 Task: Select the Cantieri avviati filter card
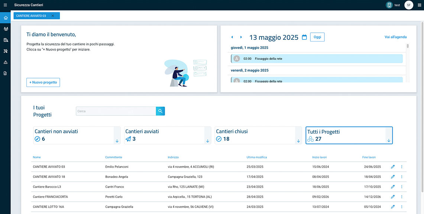click(x=168, y=135)
